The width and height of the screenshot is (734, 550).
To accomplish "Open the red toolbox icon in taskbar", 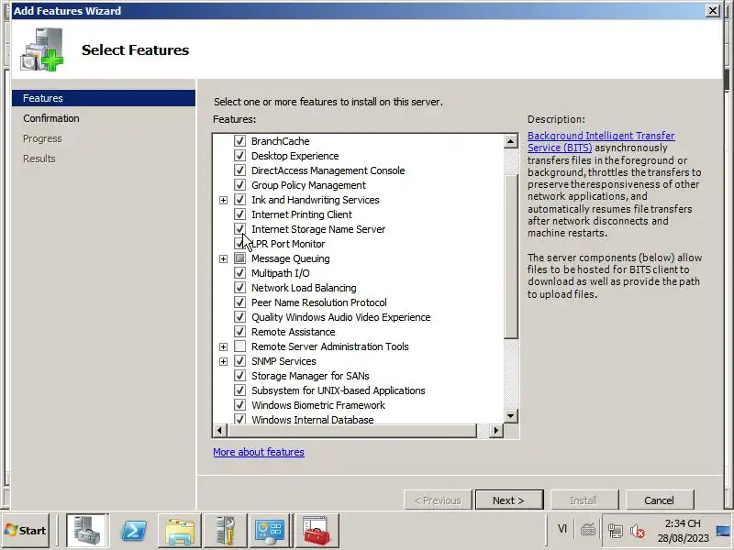I will pos(317,531).
